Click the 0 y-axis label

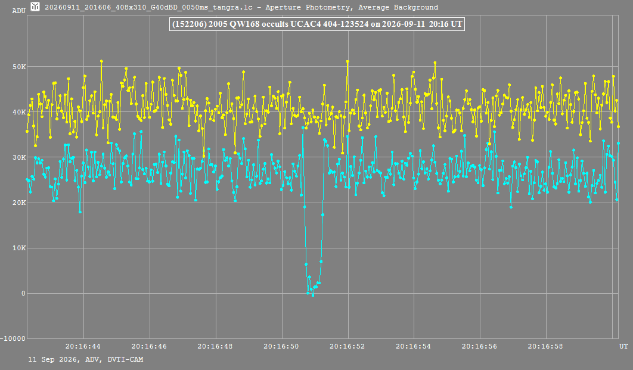[23, 294]
